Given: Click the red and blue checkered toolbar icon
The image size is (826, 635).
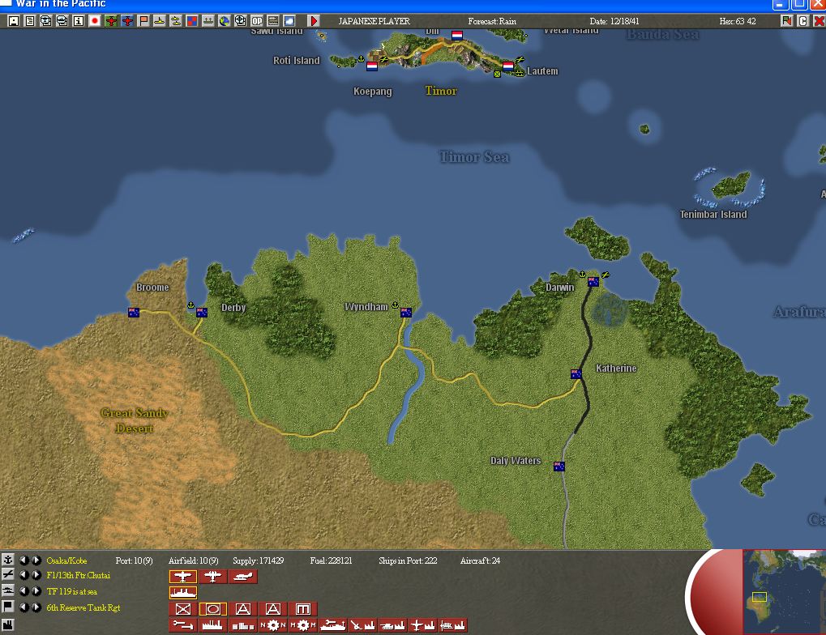Looking at the screenshot, I should click(x=192, y=21).
